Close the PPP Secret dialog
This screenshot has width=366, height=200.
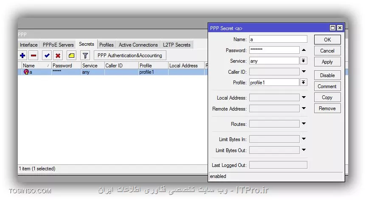(x=340, y=28)
